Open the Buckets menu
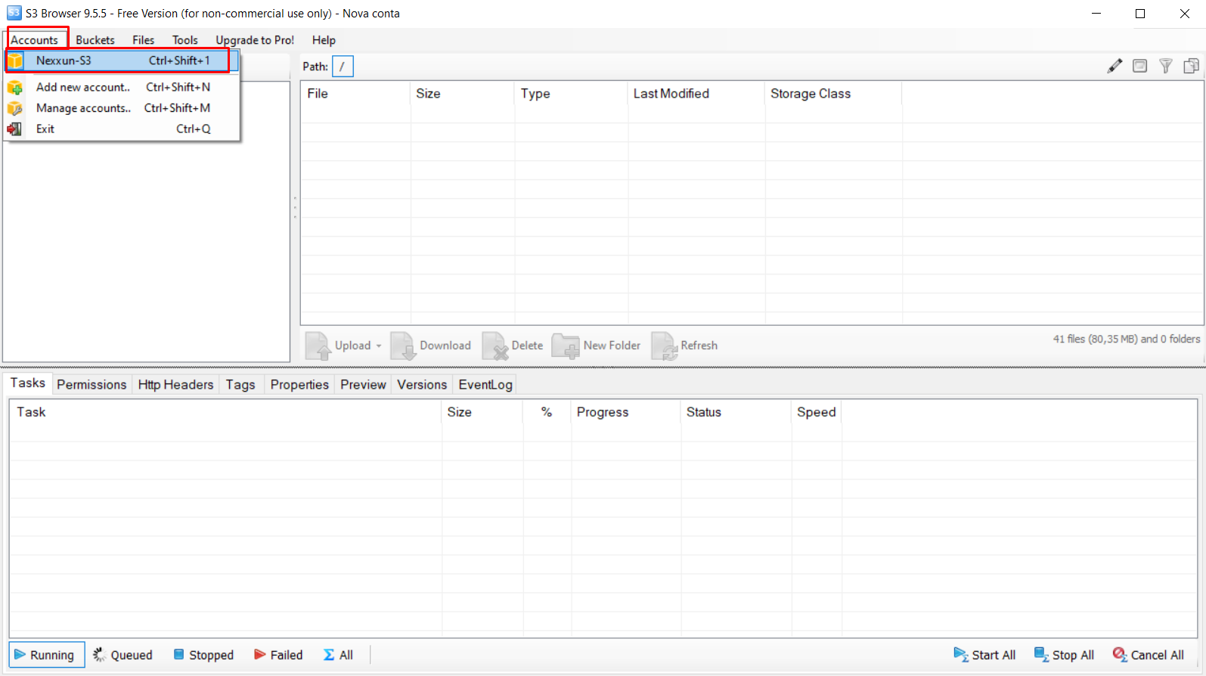 pyautogui.click(x=95, y=40)
